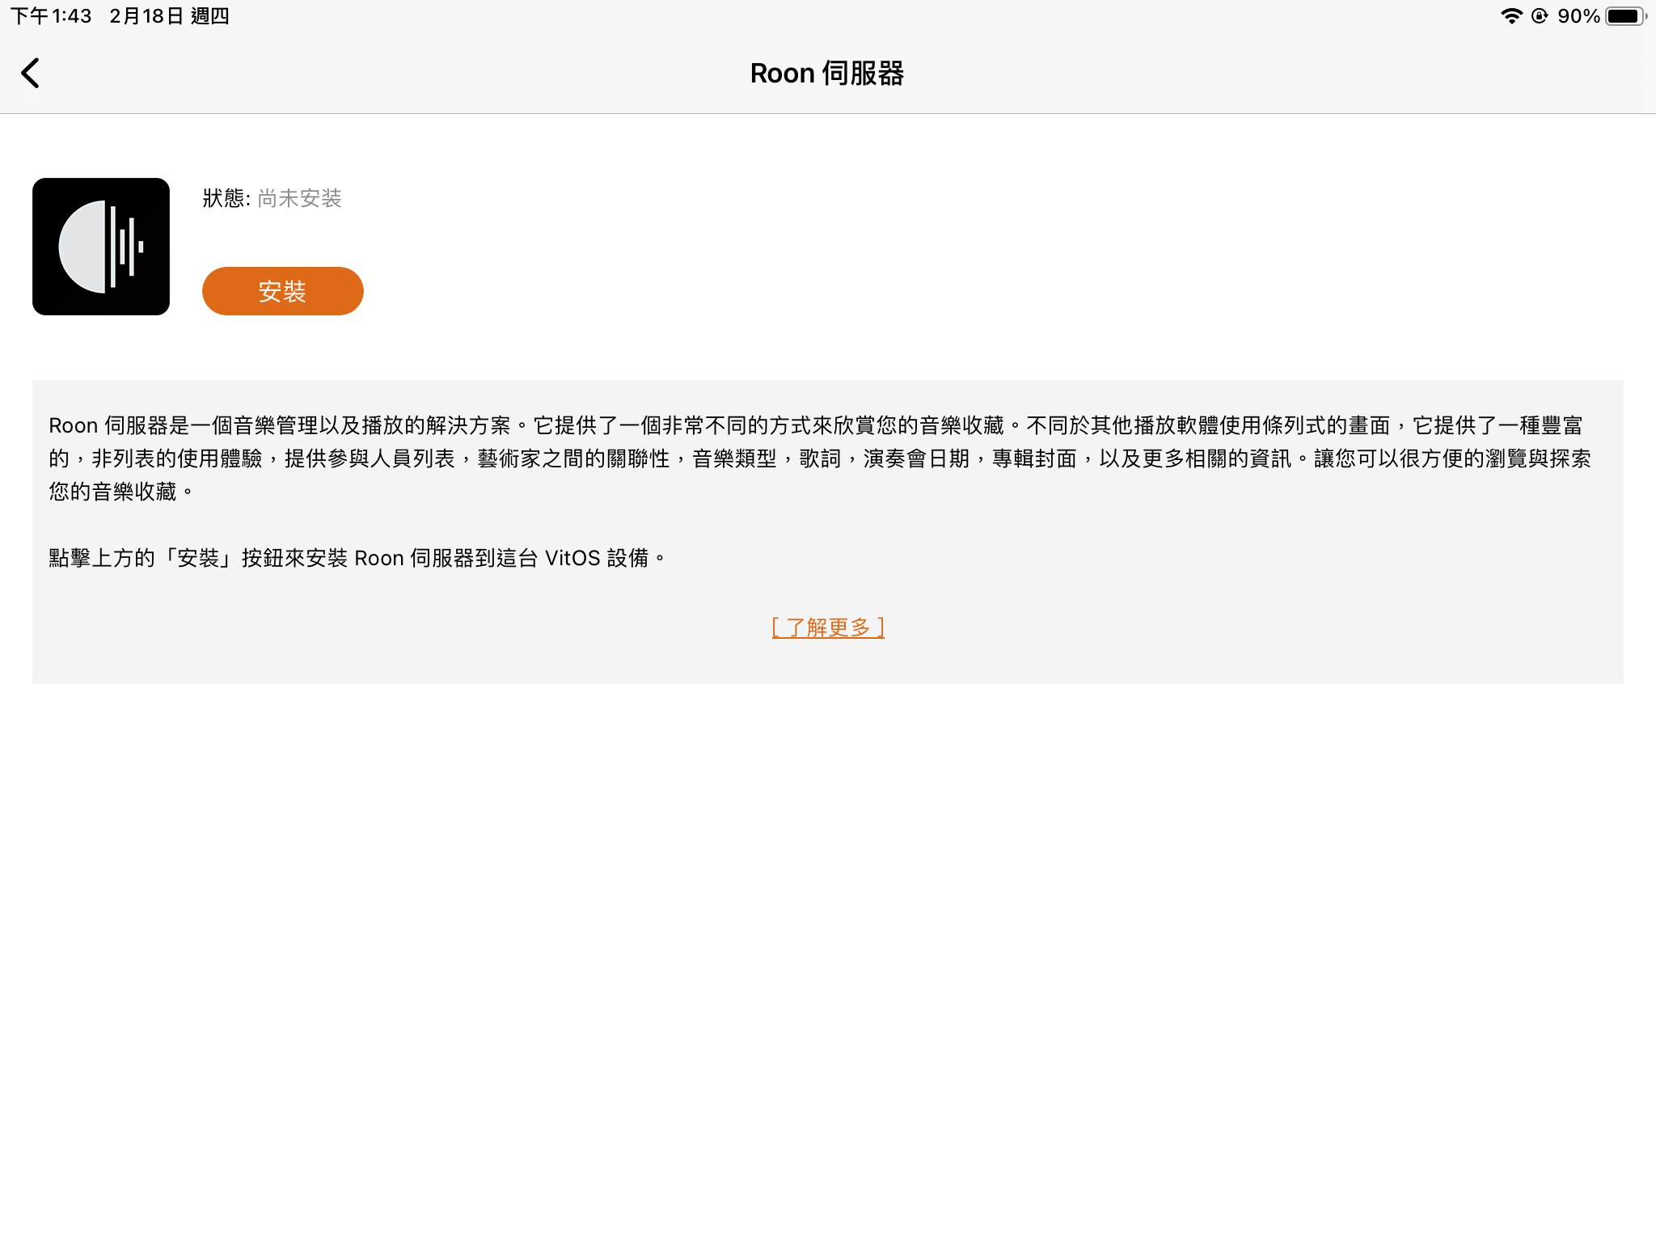Tap the Wi-Fi status icon
Viewport: 1656px width, 1242px height.
click(1510, 16)
